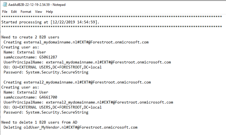
Task: Open the Edit menu
Action: [x=14, y=12]
